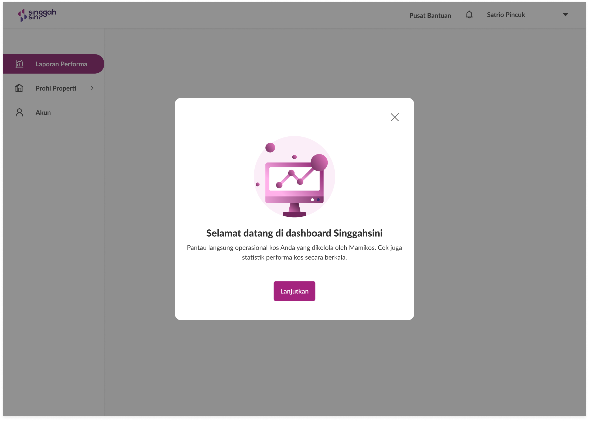Open notifications via the bell icon
The width and height of the screenshot is (589, 421).
point(469,15)
